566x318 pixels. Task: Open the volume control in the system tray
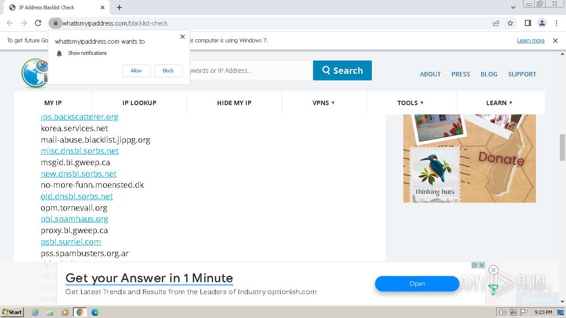pos(503,312)
